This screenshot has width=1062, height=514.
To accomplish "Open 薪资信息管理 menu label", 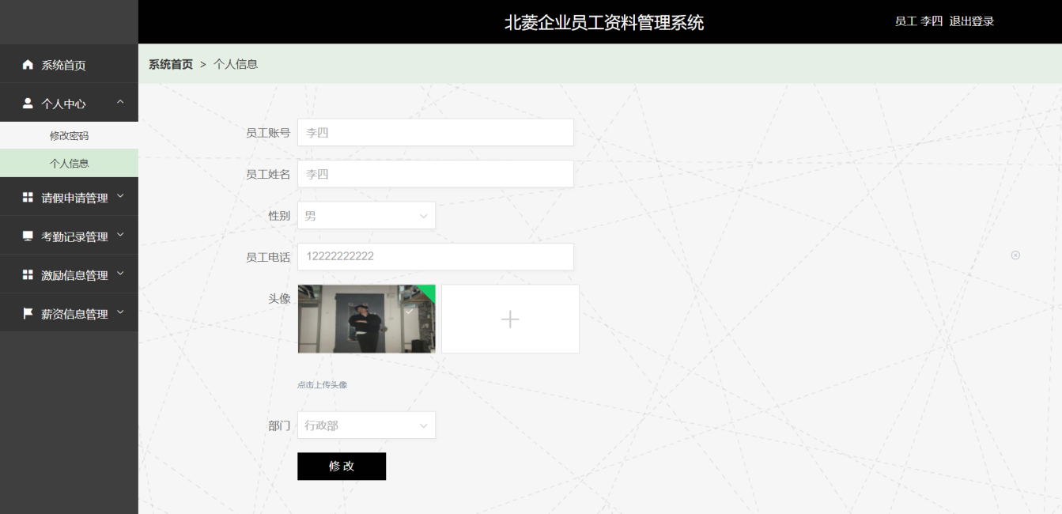I will (74, 314).
